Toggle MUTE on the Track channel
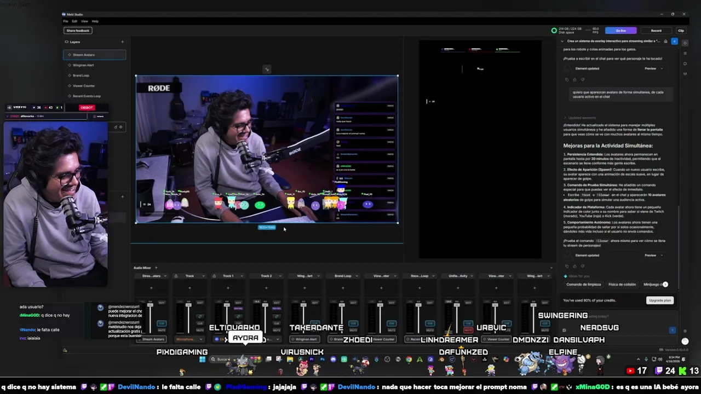Image resolution: width=701 pixels, height=394 pixels. point(200,330)
